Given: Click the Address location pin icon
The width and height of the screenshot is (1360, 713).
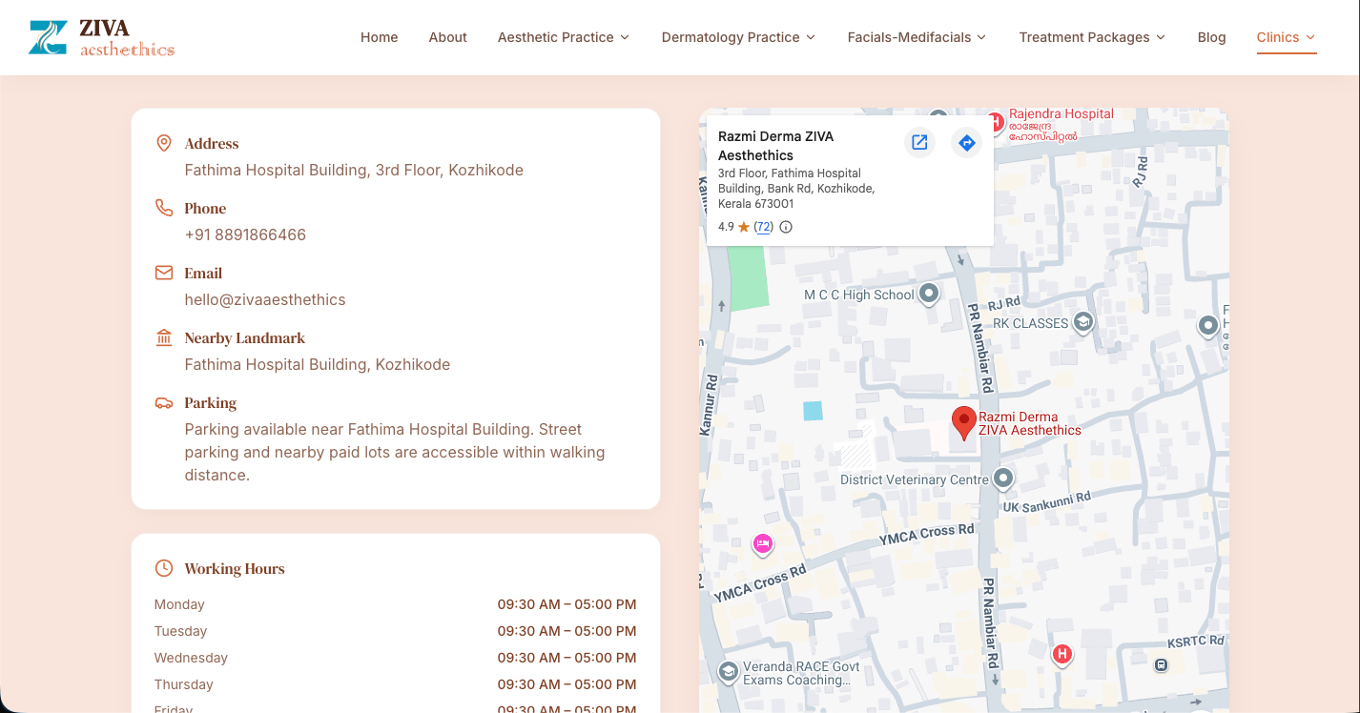Looking at the screenshot, I should [164, 143].
